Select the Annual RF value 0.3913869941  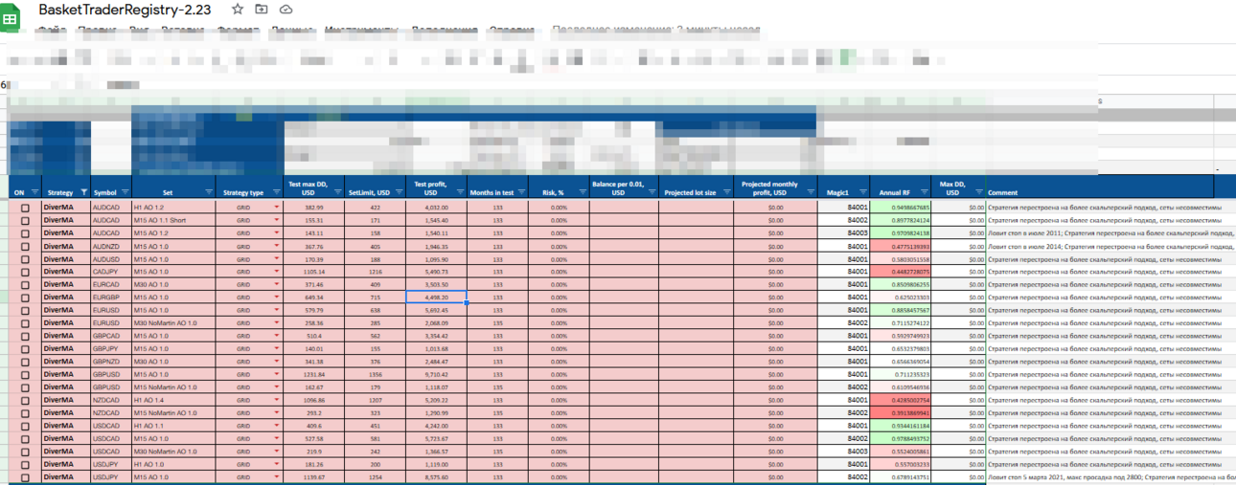(901, 412)
